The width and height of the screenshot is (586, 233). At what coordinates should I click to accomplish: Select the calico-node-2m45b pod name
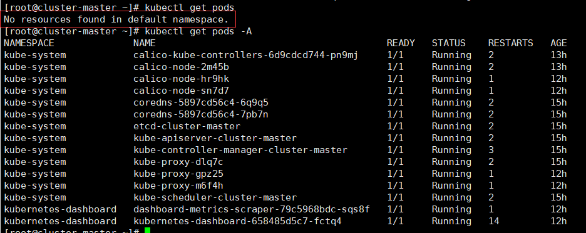(181, 67)
